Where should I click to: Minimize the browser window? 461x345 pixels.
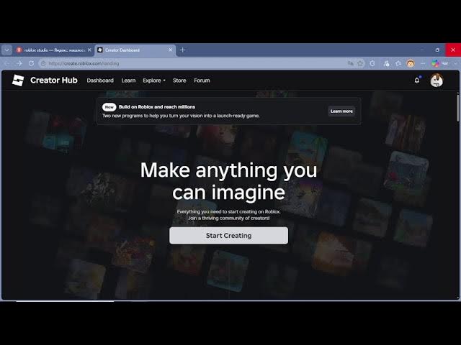point(422,50)
